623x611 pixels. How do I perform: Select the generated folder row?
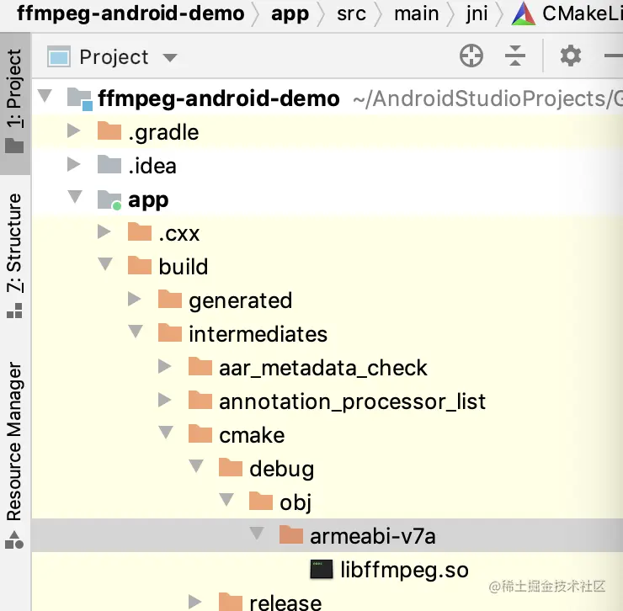coord(327,300)
